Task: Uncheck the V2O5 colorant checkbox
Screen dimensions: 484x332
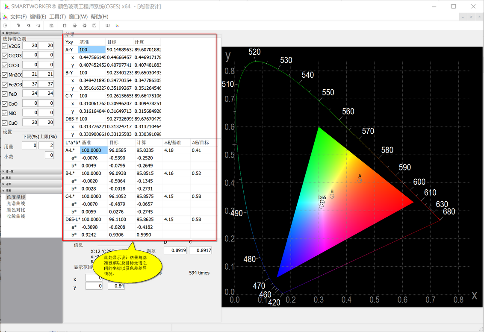Action: click(5, 46)
